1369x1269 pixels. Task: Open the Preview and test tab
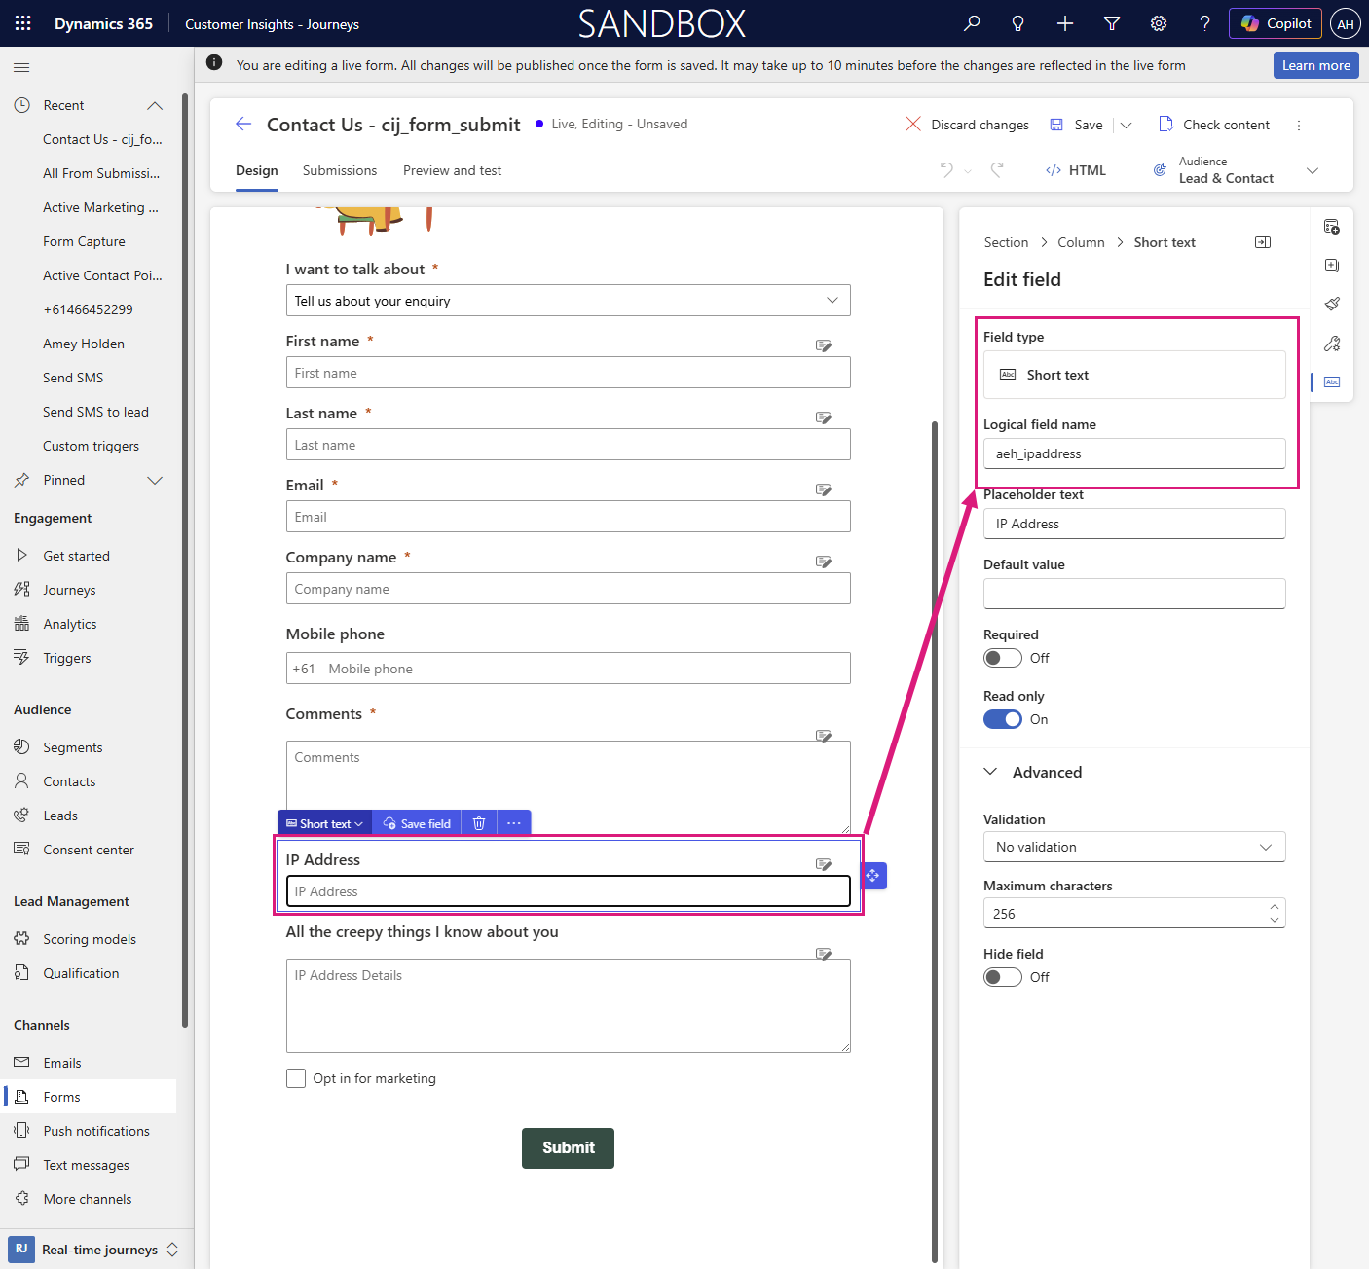(453, 170)
